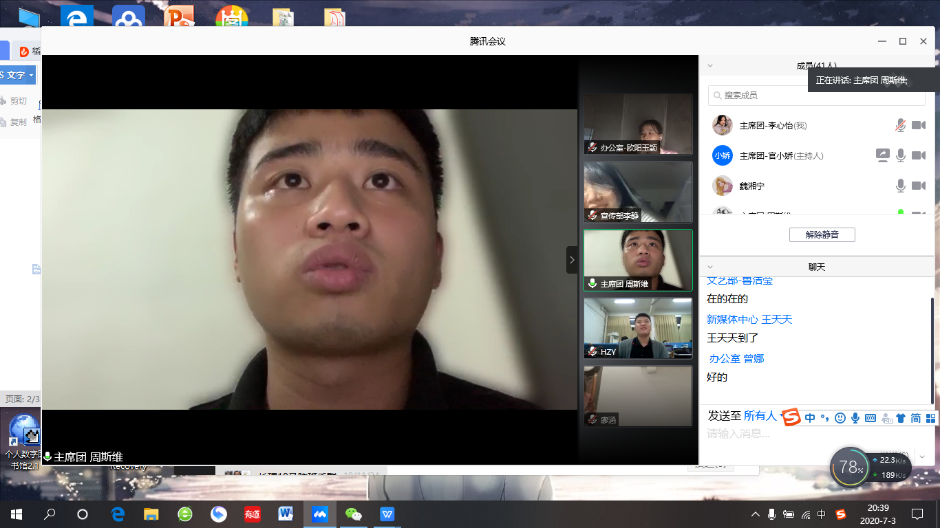Open WeChat from the taskbar
Viewport: 940px width, 528px height.
pyautogui.click(x=353, y=514)
